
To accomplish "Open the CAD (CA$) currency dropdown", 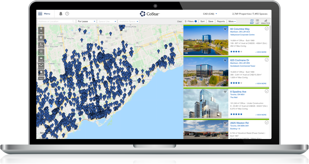I will 210,14.
